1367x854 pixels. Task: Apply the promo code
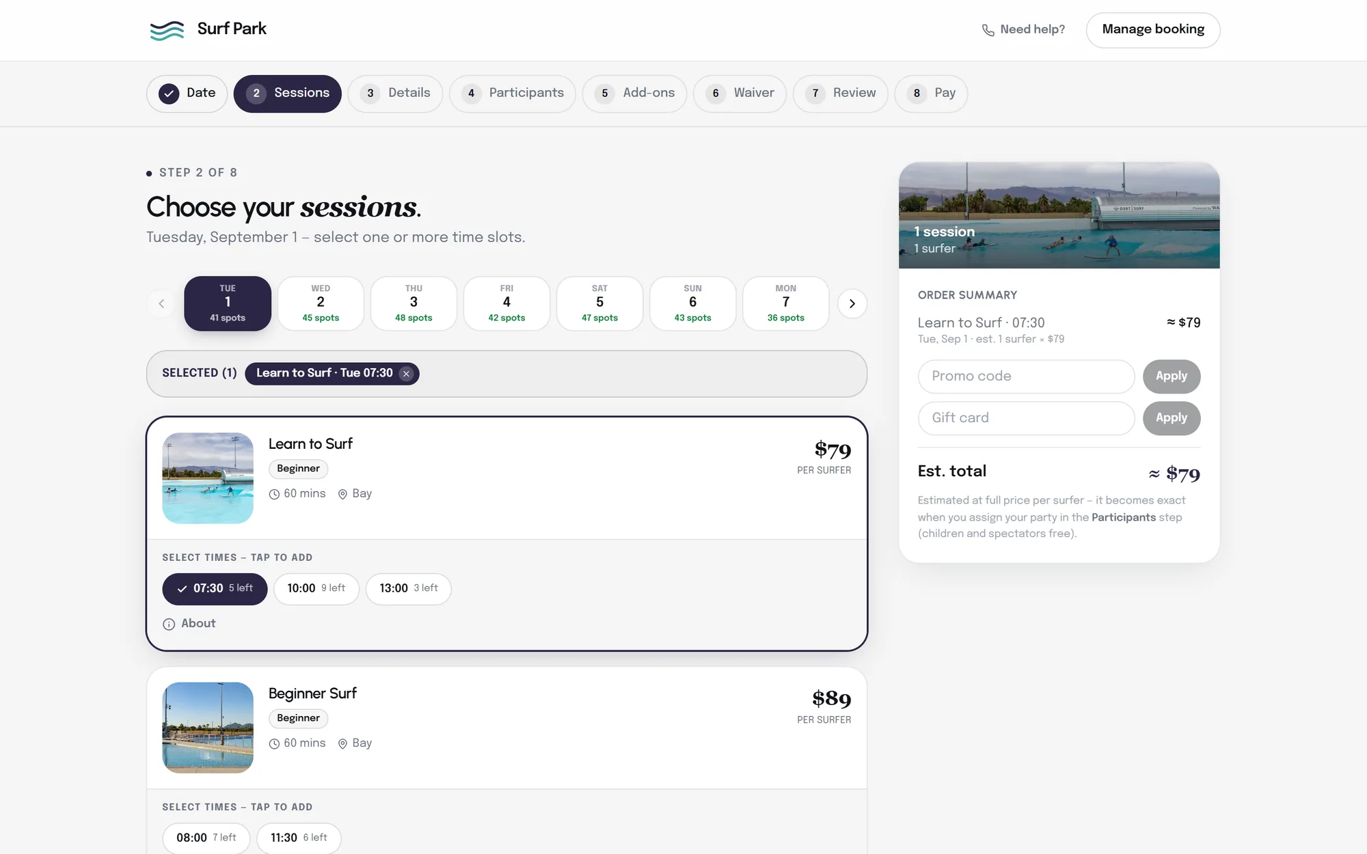[x=1172, y=376]
